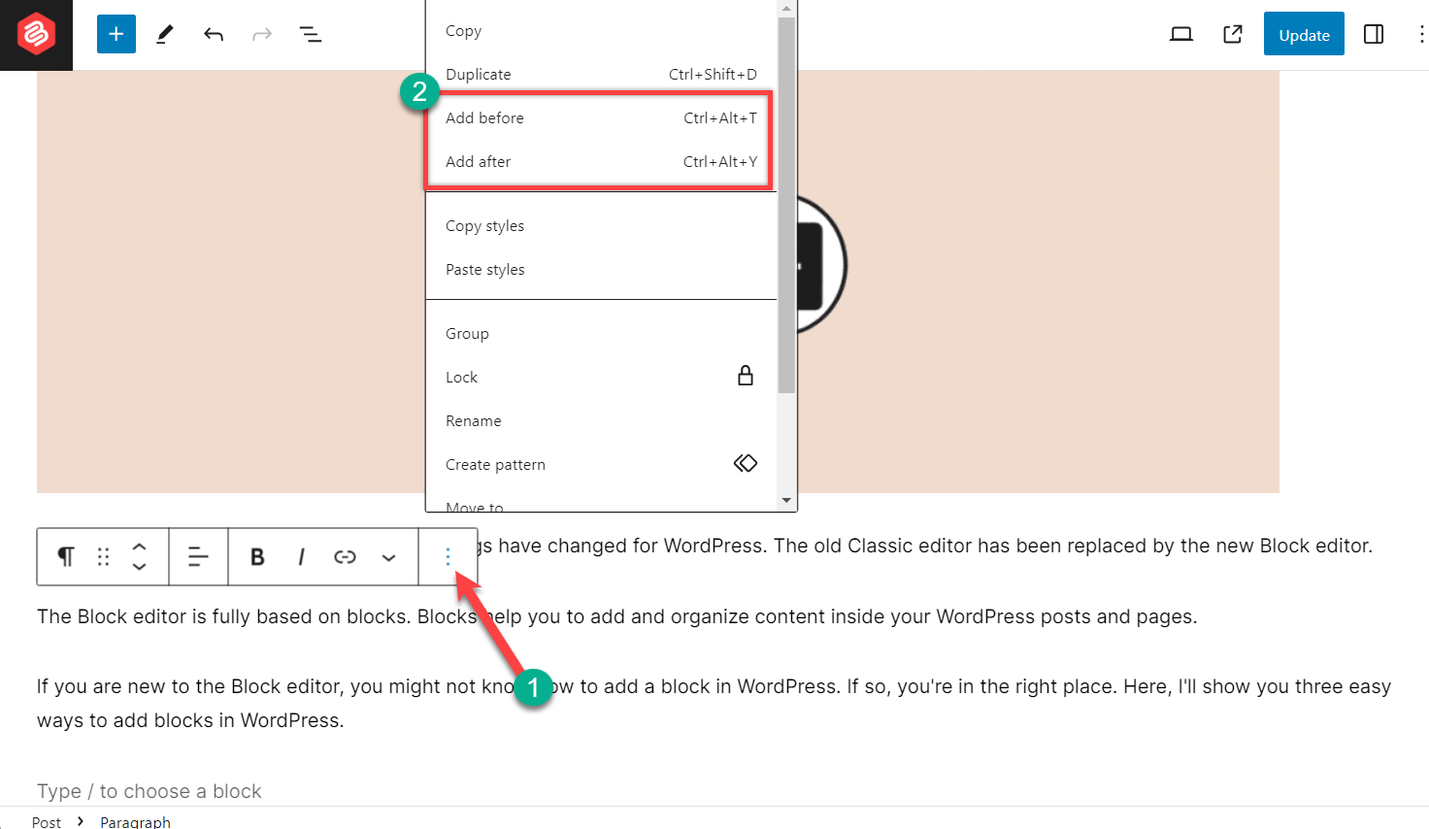The height and width of the screenshot is (829, 1429).
Task: Select the Tools pencil icon
Action: (x=165, y=34)
